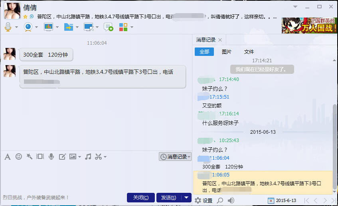Viewport: 338px width, 206px height.
Task: Open the apps grid dropdown arrow
Action: point(132,27)
